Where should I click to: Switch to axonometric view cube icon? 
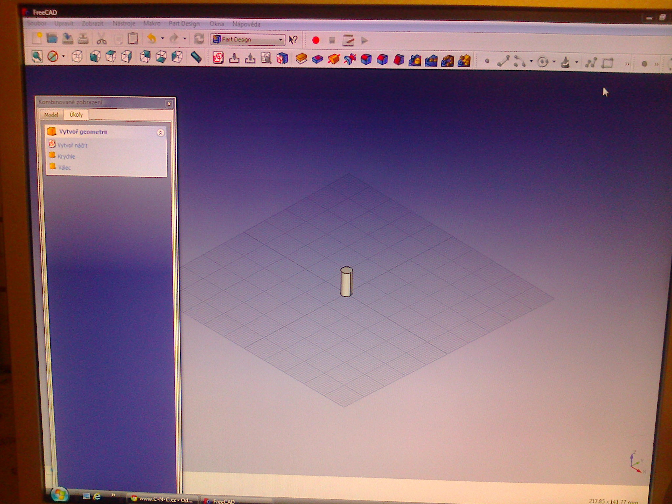click(77, 56)
